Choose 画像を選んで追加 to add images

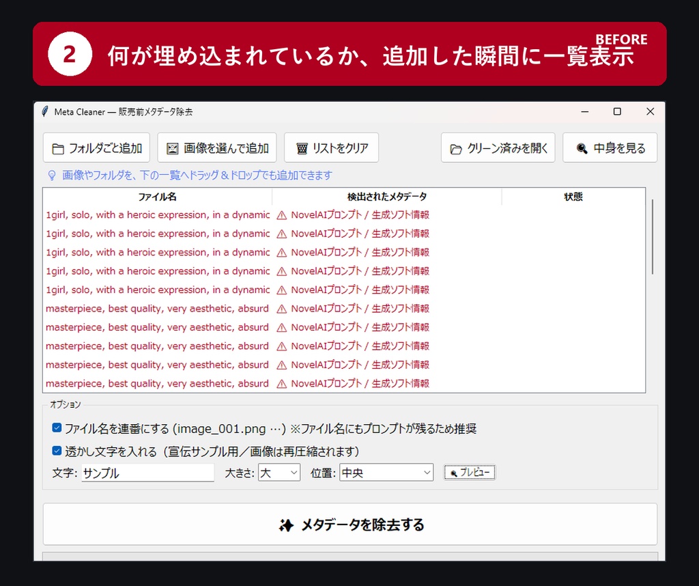tap(216, 148)
